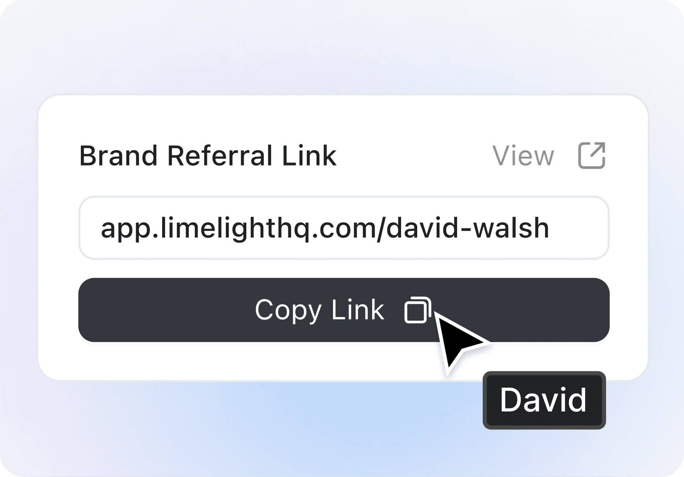Click the blank white card area below the button

pyautogui.click(x=238, y=361)
